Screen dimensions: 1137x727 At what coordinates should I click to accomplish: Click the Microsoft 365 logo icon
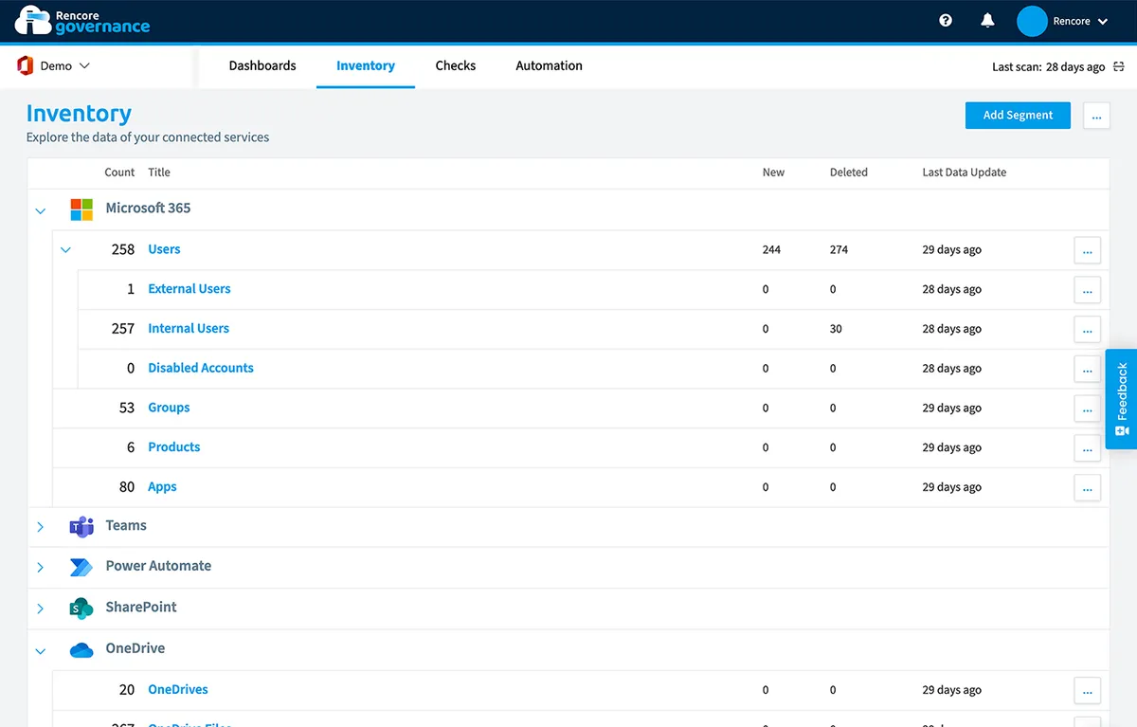[x=81, y=209]
